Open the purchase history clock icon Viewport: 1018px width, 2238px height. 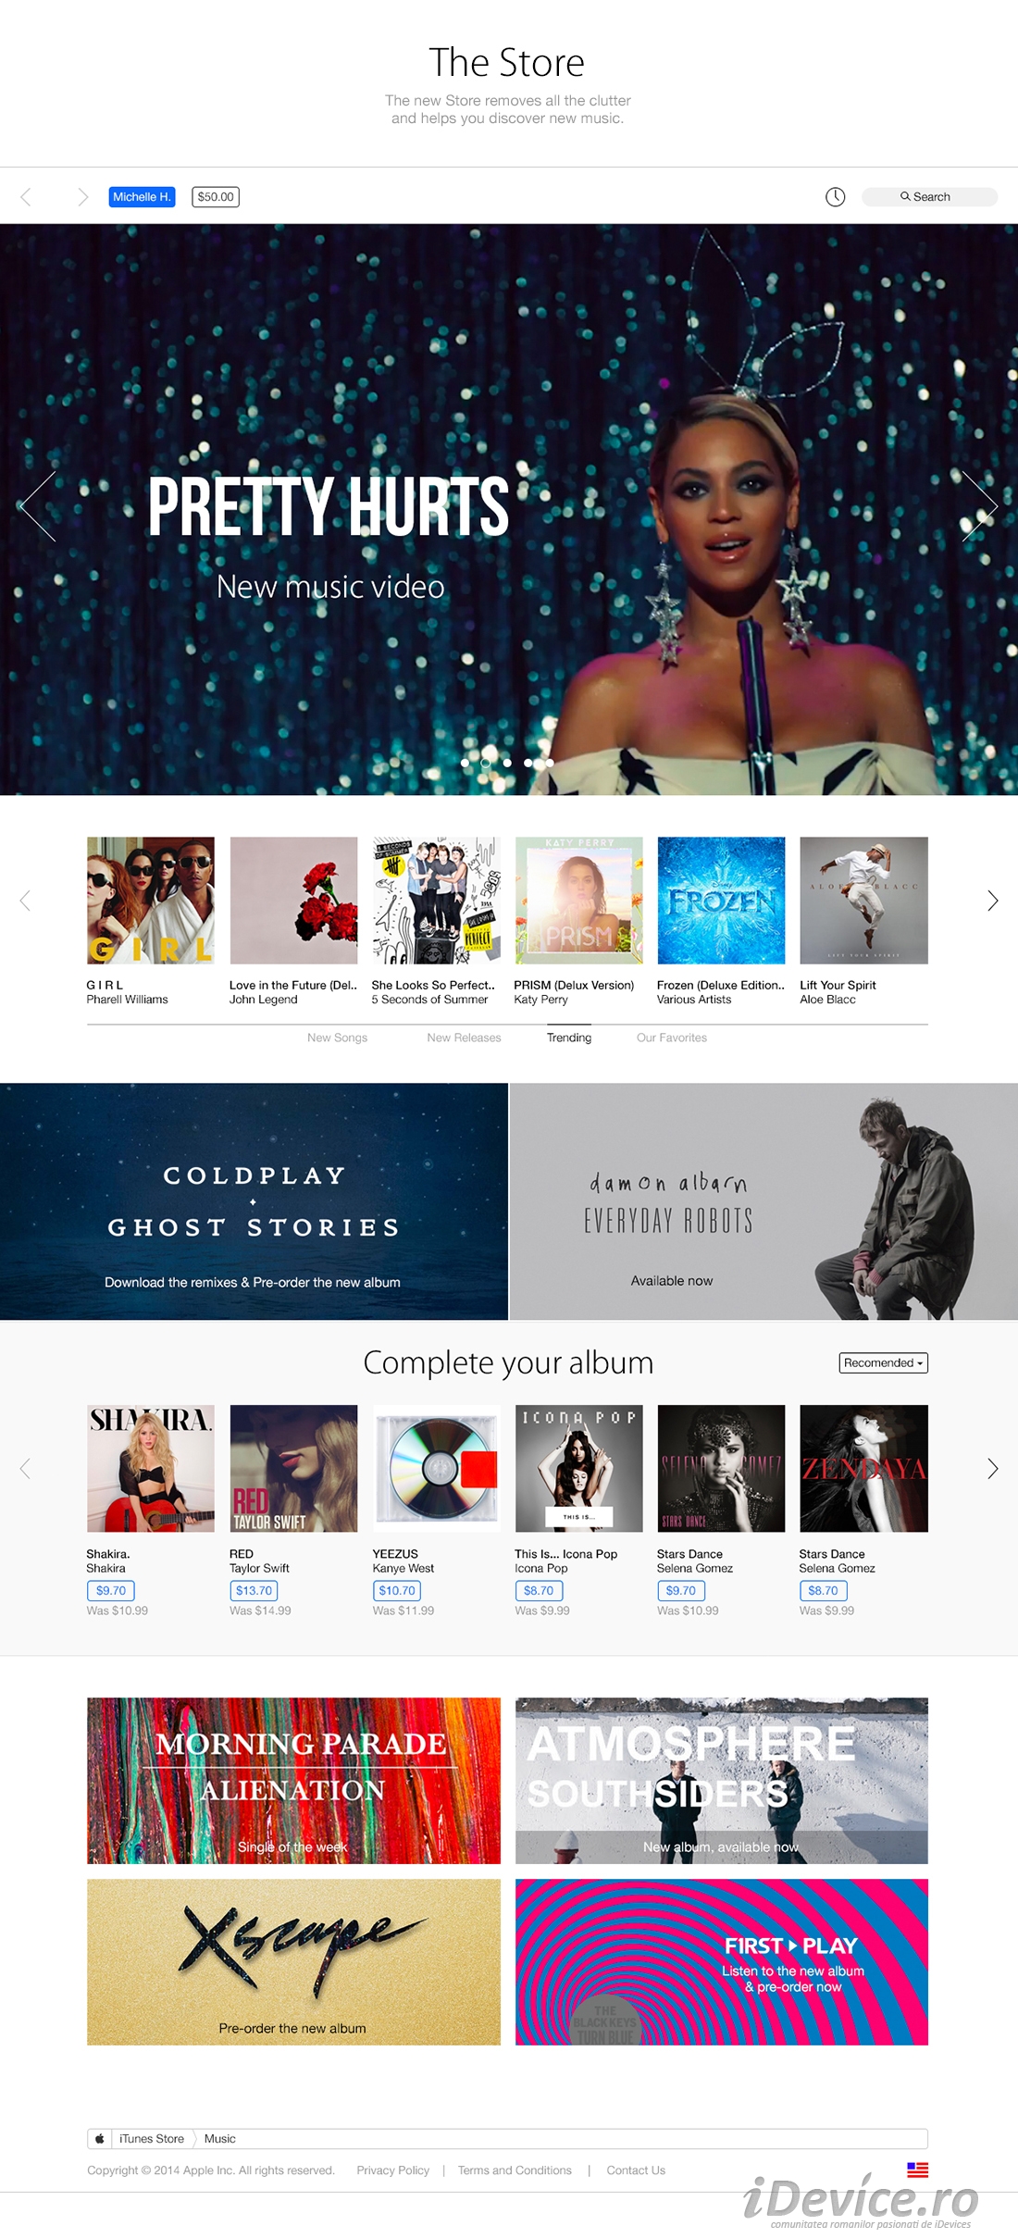[835, 196]
